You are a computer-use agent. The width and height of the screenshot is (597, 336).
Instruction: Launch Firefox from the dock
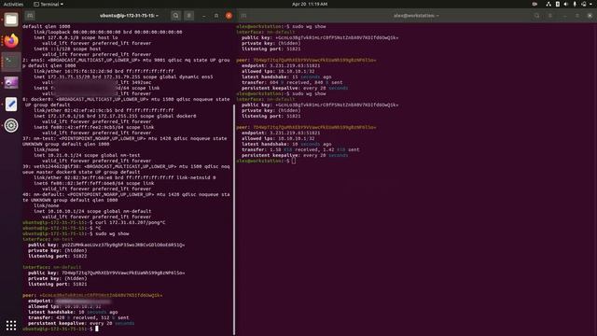11,41
